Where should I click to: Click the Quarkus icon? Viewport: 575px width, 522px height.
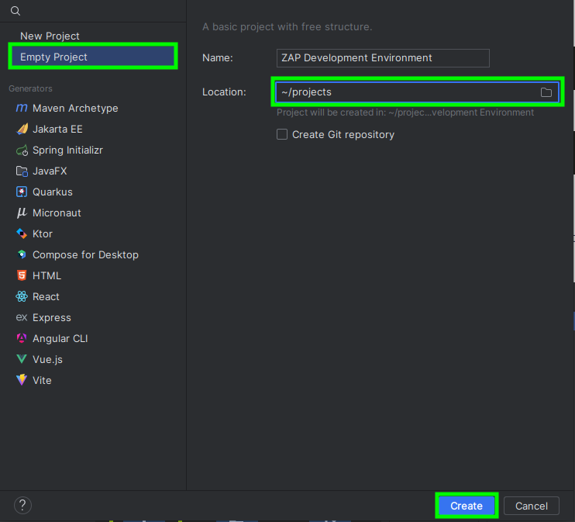[22, 192]
